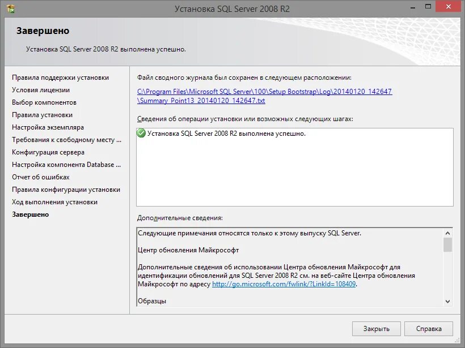Click the success message row in operation list
The width and height of the screenshot is (465, 348).
(x=227, y=134)
